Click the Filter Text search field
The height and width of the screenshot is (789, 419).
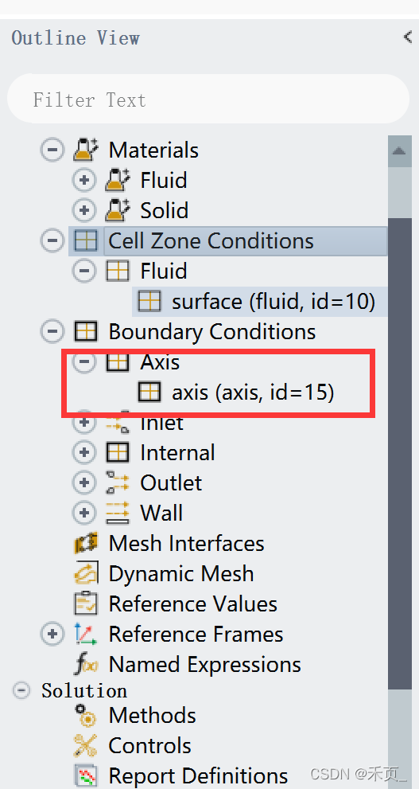pyautogui.click(x=208, y=100)
